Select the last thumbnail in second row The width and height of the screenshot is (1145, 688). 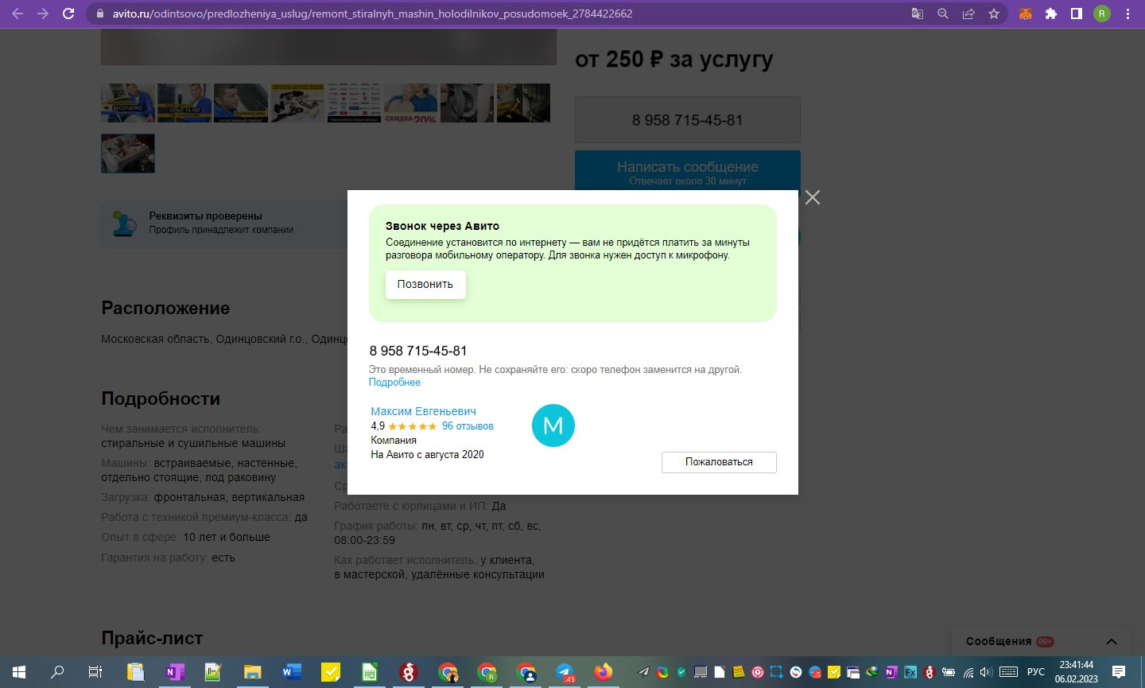coord(128,154)
